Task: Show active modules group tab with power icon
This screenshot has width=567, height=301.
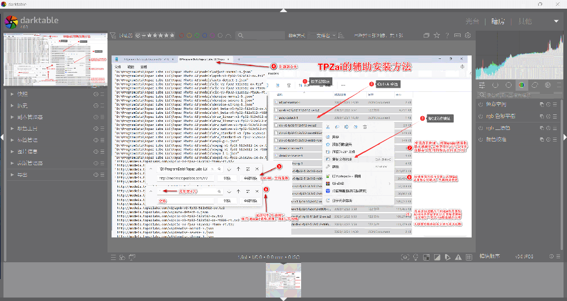Action: 495,85
